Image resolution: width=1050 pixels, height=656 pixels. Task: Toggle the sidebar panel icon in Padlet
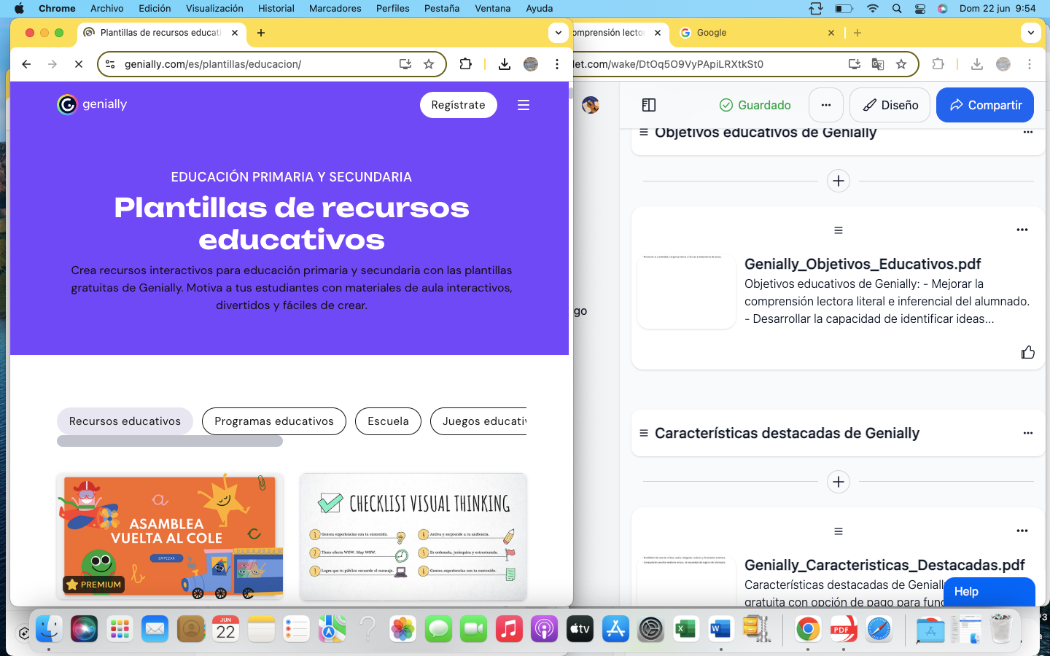649,105
